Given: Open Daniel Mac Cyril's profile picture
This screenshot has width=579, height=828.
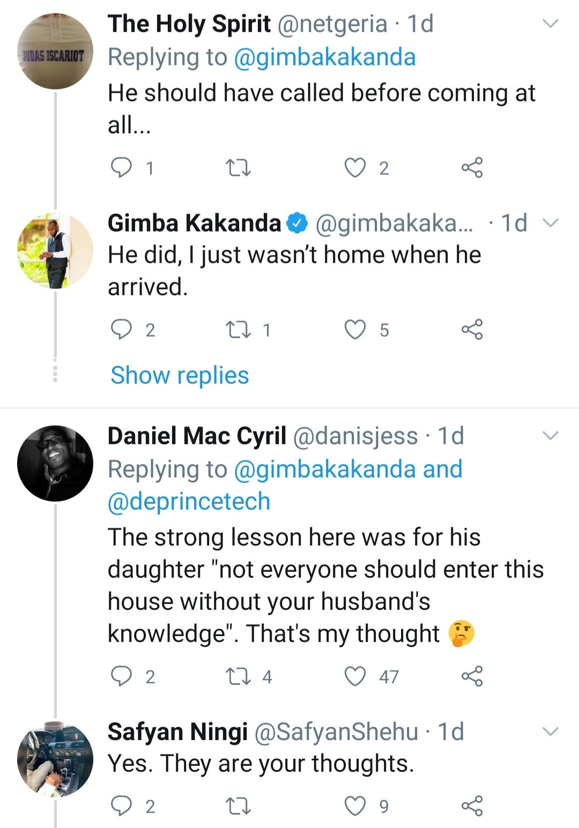Looking at the screenshot, I should [55, 464].
